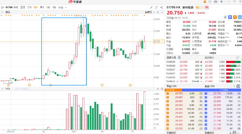This screenshot has height=134, width=242.
Task: Open VOL indicator settings gear
Action: click(x=162, y=89)
